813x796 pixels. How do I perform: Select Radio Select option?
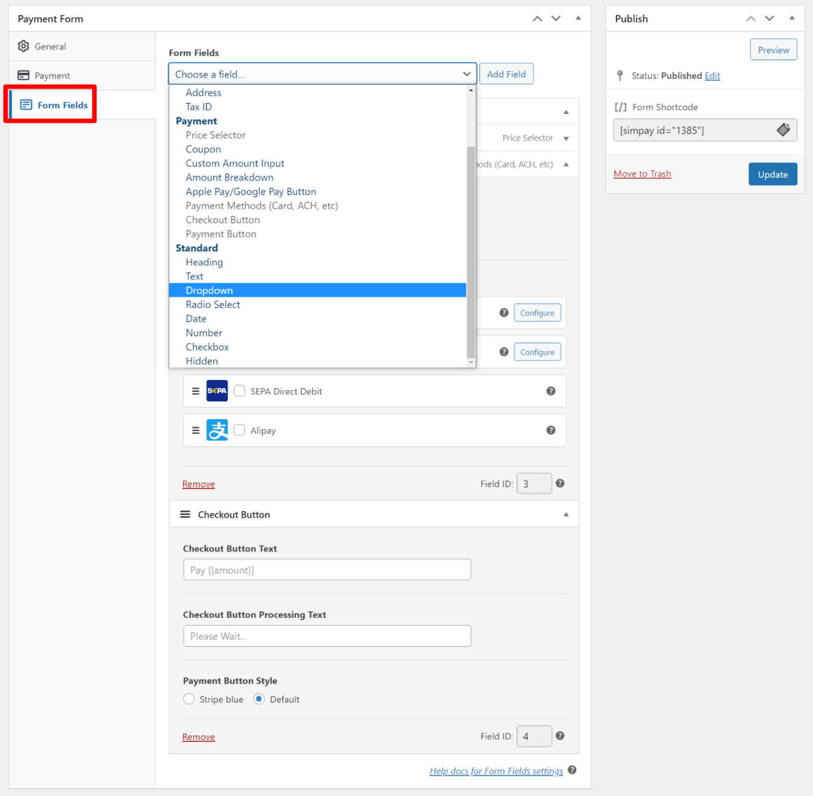pyautogui.click(x=213, y=305)
